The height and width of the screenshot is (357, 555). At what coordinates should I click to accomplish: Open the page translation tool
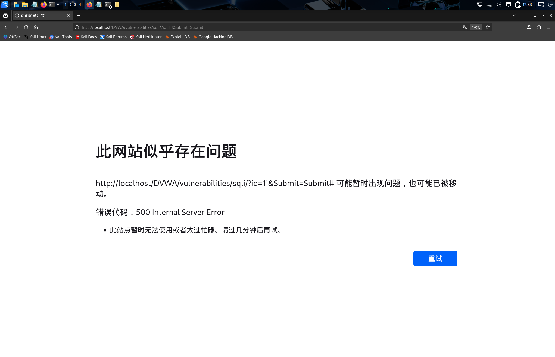pyautogui.click(x=464, y=27)
